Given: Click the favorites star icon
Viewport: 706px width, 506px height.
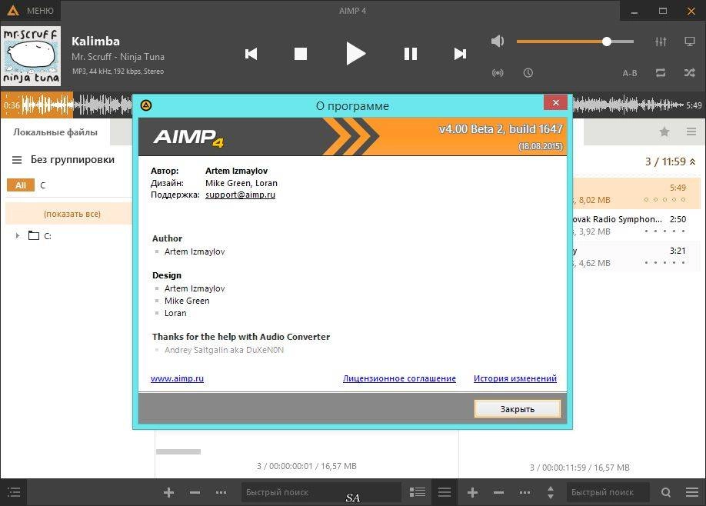Looking at the screenshot, I should (664, 132).
